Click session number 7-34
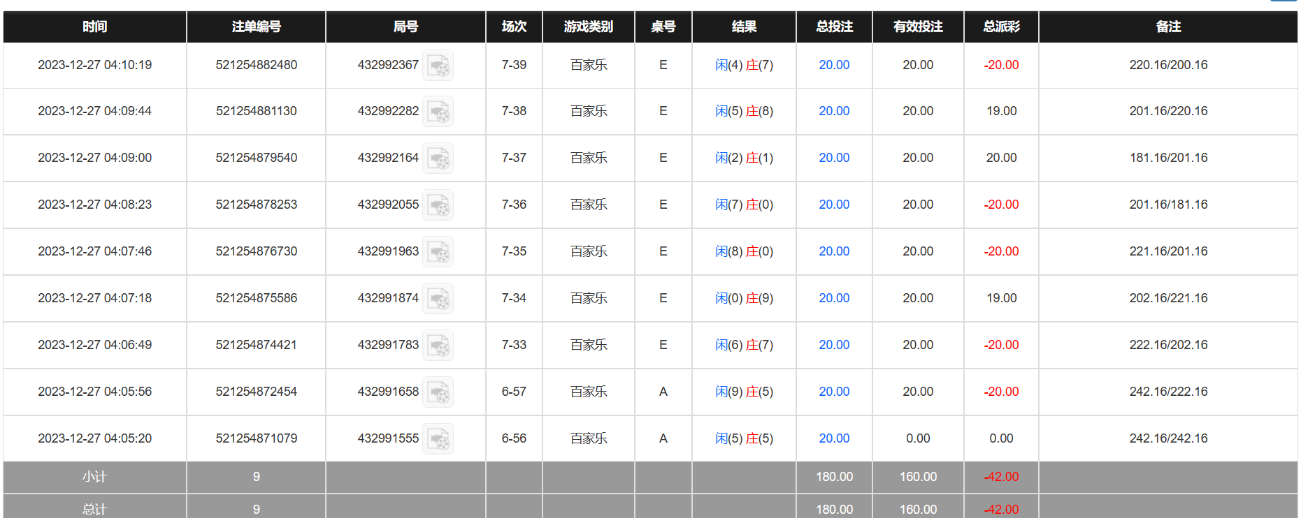This screenshot has height=518, width=1308. point(515,298)
